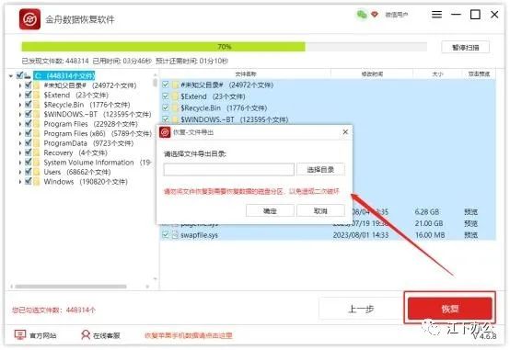Select $Extend row in file list
The image size is (510, 350).
[x=329, y=96]
